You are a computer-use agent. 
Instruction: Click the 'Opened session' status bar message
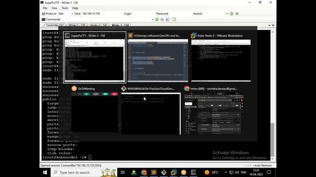[x=71, y=165]
